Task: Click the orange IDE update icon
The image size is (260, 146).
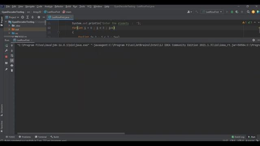Action: click(x=253, y=12)
